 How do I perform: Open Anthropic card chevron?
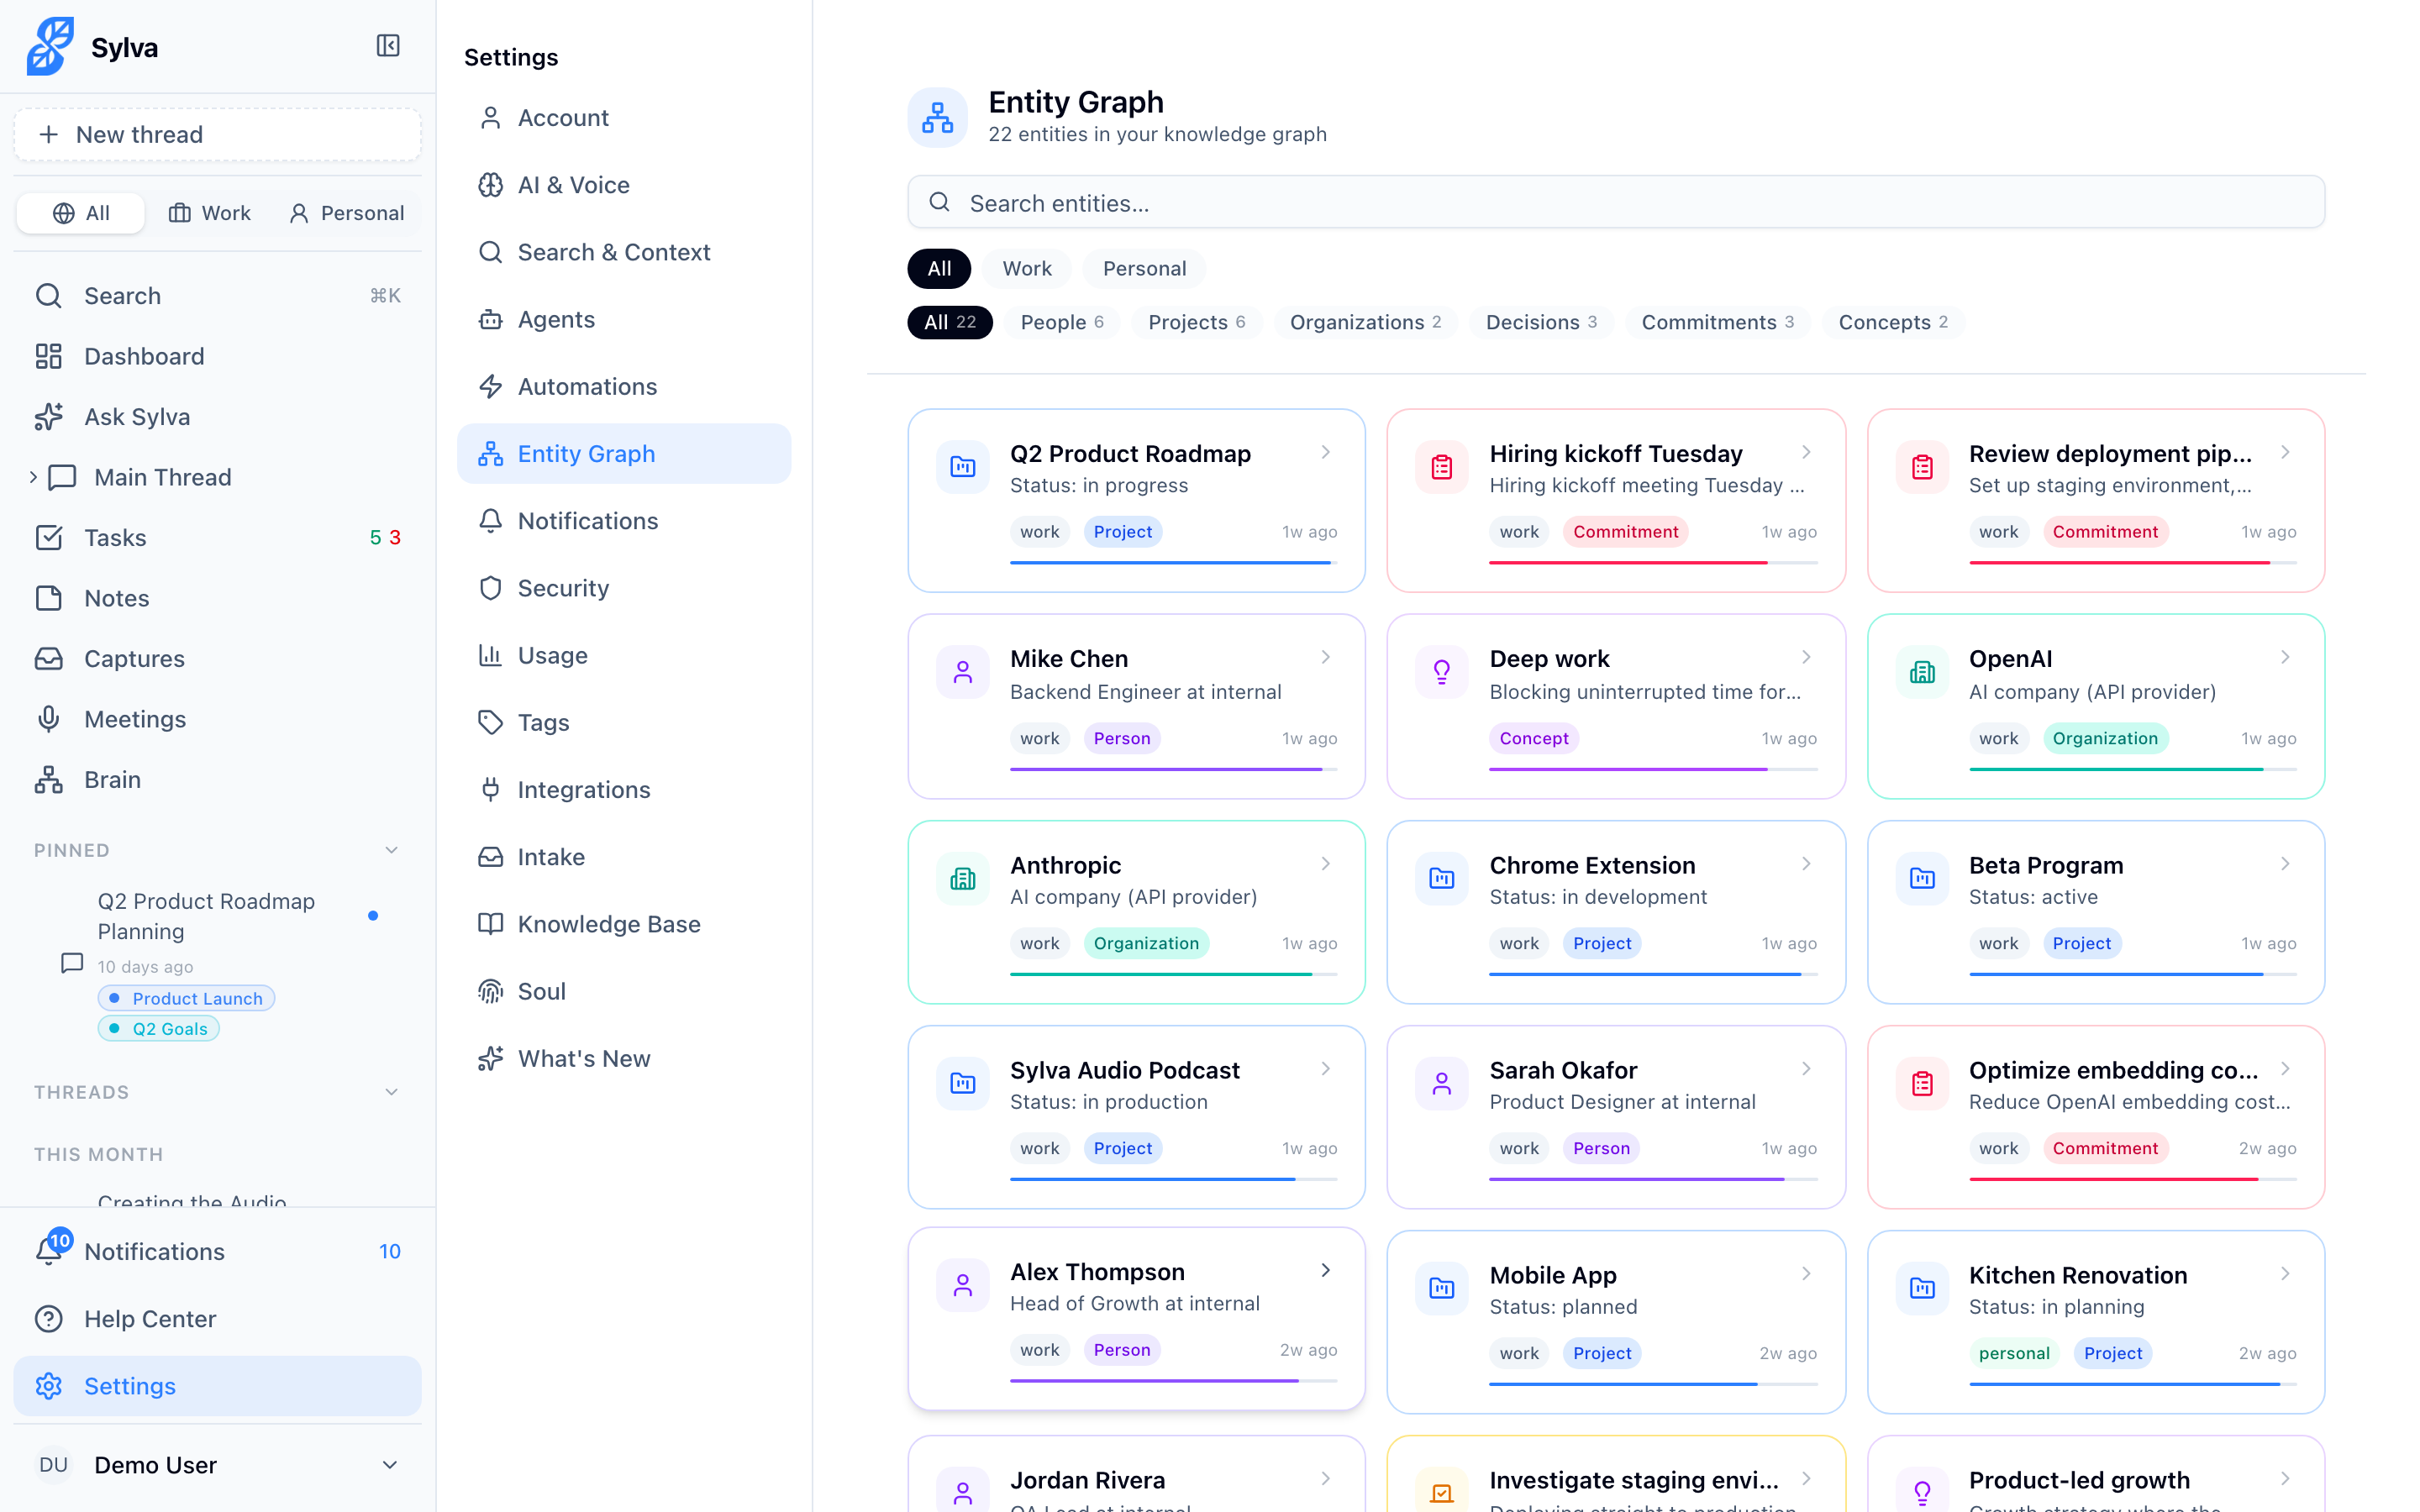coord(1325,864)
